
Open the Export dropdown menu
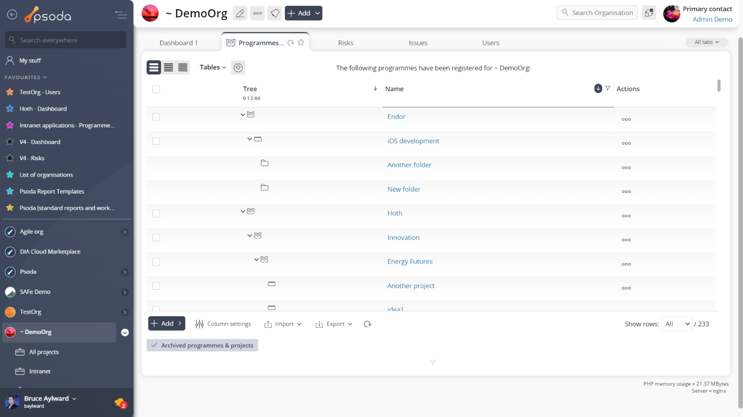(x=334, y=324)
